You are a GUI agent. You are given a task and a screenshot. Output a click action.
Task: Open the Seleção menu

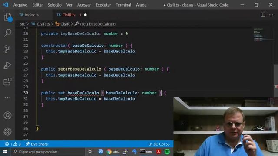coord(54,5)
